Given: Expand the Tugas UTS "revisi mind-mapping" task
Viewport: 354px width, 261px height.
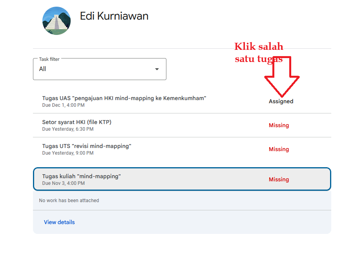Looking at the screenshot, I should (87, 146).
